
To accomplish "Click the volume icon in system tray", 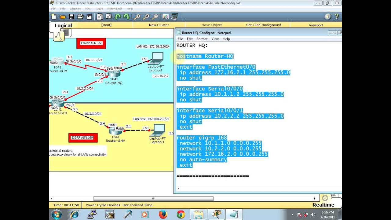I will tap(313, 215).
